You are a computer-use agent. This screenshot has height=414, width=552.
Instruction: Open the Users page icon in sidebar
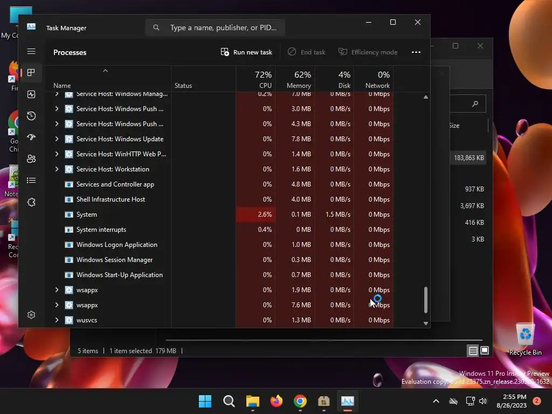click(x=31, y=159)
